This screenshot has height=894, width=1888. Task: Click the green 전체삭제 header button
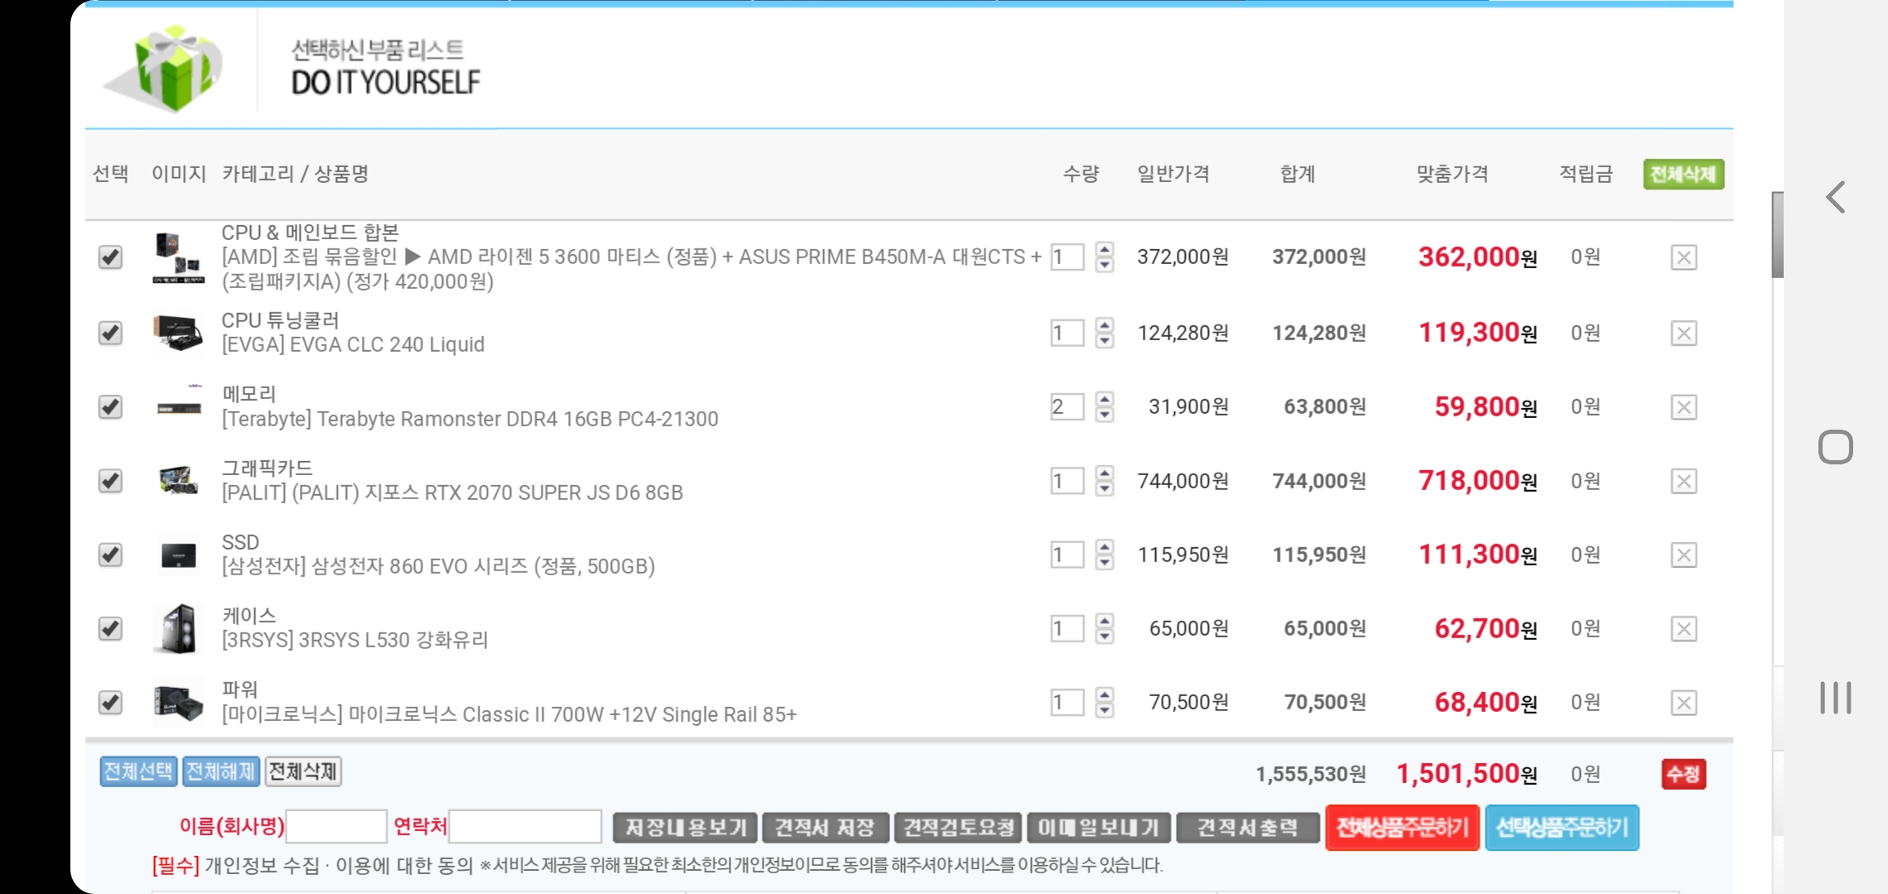click(1683, 174)
